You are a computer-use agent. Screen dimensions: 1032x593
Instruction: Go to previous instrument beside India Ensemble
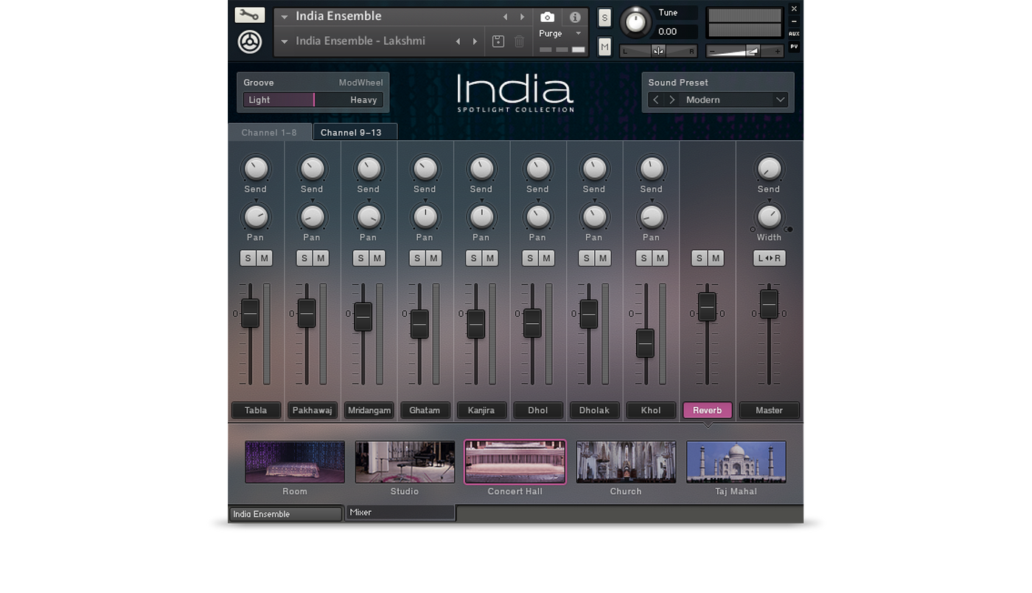coord(505,17)
